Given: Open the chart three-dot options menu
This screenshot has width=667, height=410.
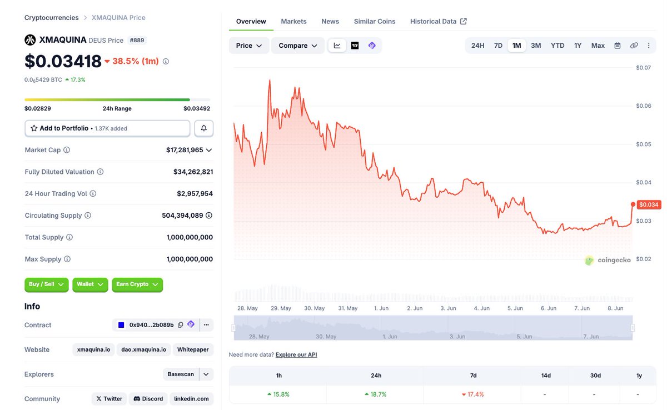Looking at the screenshot, I should tap(649, 46).
